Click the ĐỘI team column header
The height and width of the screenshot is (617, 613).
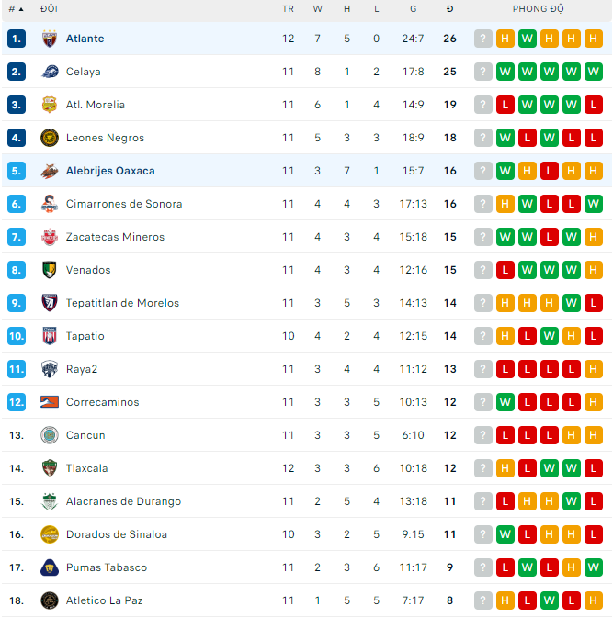49,9
